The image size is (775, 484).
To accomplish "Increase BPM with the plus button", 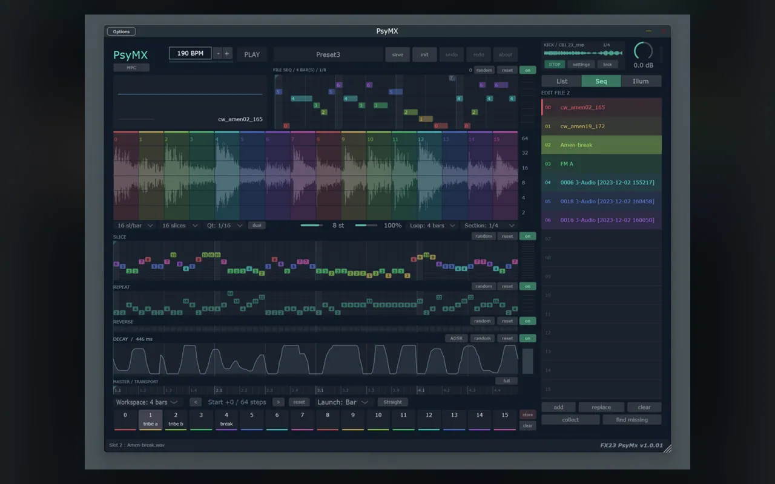I will tap(227, 53).
